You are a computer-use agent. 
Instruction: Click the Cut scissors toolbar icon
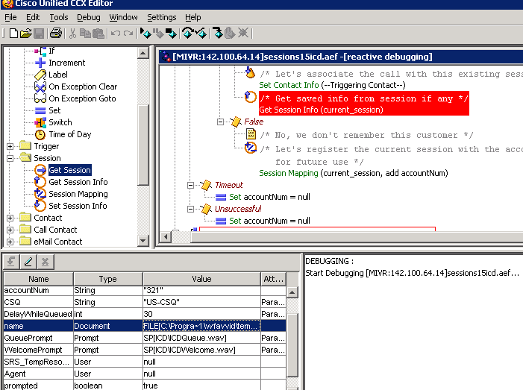(x=72, y=34)
